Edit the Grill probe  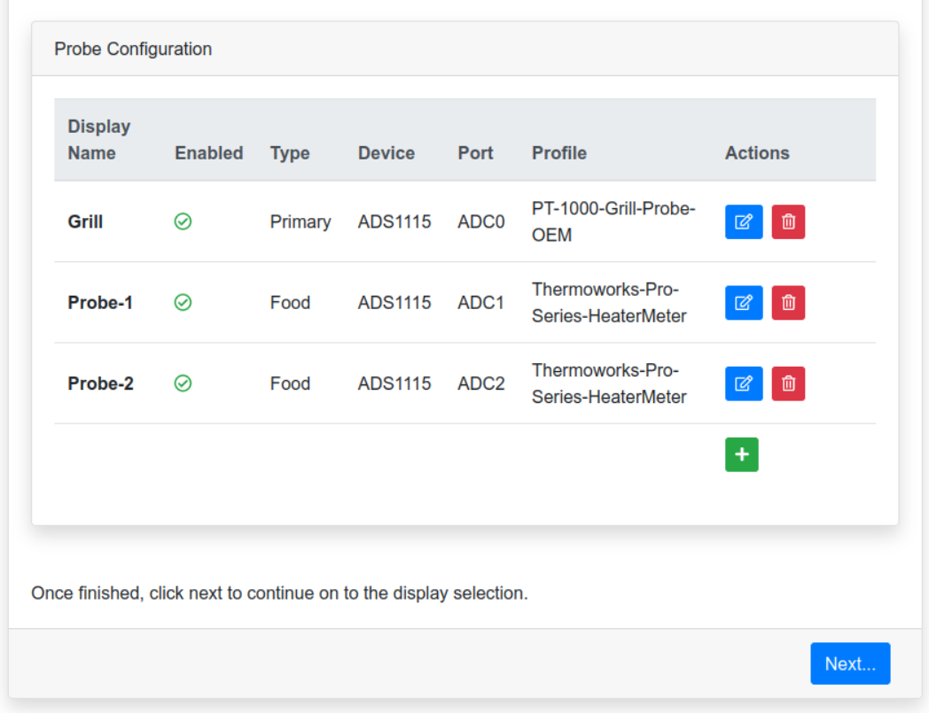point(744,222)
